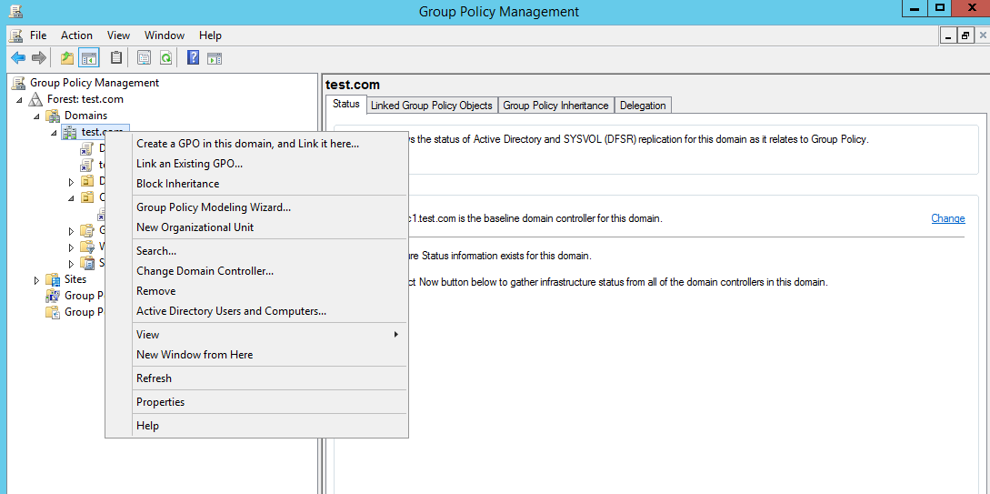Switch to the Delegation tab
This screenshot has height=494, width=990.
[642, 106]
